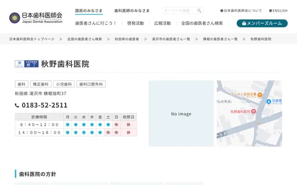Go to 秋田県の歯医者 breadcrumb

pos(126,39)
